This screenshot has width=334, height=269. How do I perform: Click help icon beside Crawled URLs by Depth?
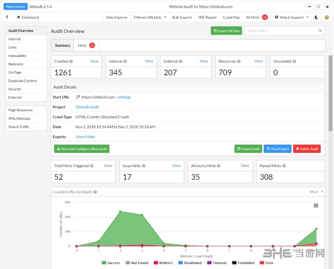pos(95,192)
